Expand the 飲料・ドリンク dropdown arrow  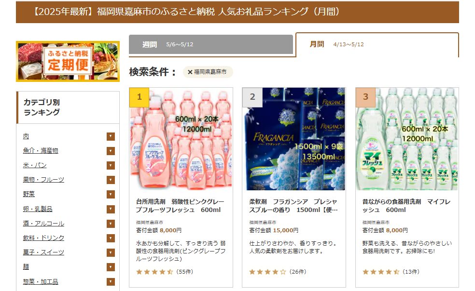point(111,238)
